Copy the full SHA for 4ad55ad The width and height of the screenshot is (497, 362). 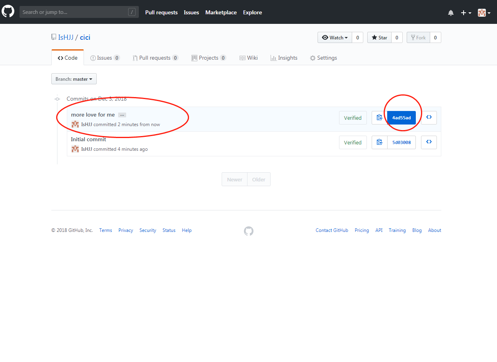pyautogui.click(x=380, y=118)
